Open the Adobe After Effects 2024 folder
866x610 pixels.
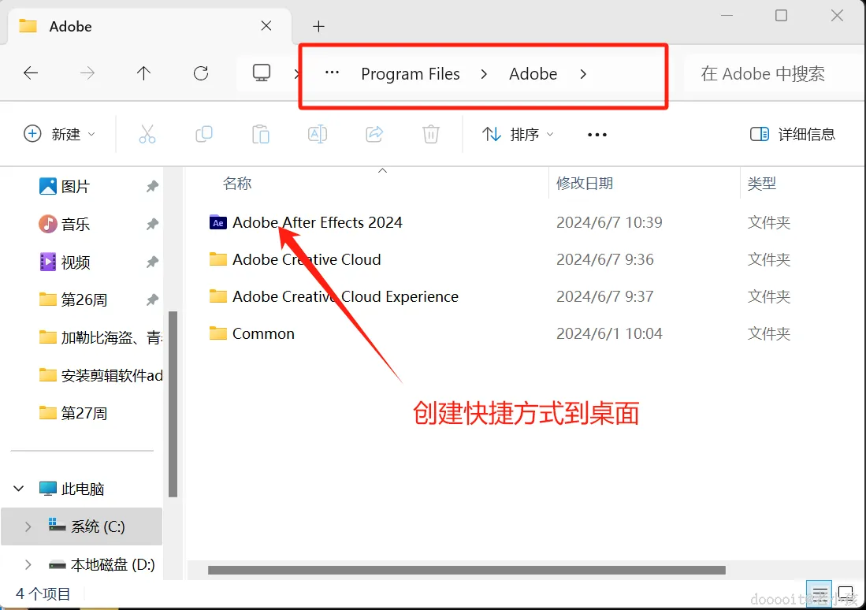pos(317,222)
